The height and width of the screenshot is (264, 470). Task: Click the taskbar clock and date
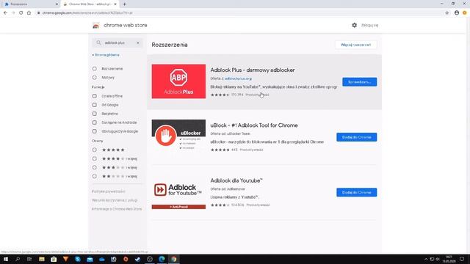click(449, 259)
